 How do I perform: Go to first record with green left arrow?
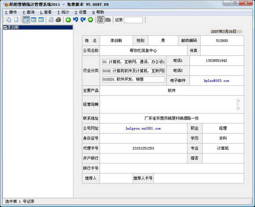(68, 20)
